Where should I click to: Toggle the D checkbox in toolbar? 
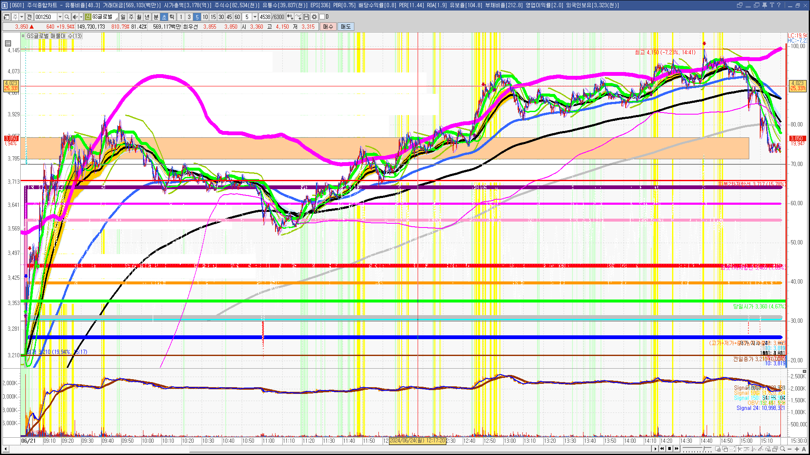(322, 17)
